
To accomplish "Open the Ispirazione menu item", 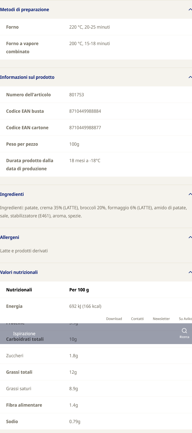I will tap(24, 334).
